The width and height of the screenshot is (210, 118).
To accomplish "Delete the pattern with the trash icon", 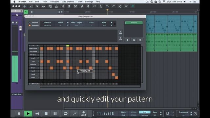I will 140,40.
